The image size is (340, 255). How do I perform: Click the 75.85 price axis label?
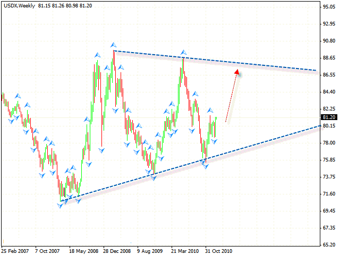point(329,160)
